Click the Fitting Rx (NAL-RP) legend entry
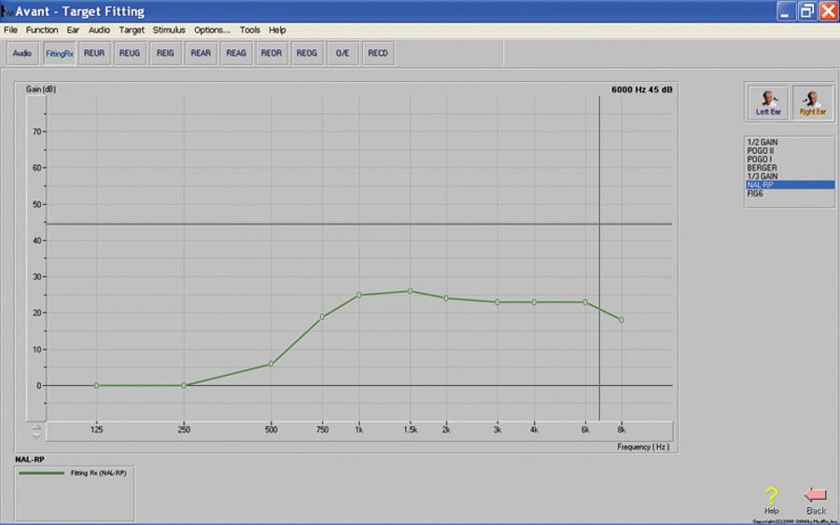 point(75,474)
